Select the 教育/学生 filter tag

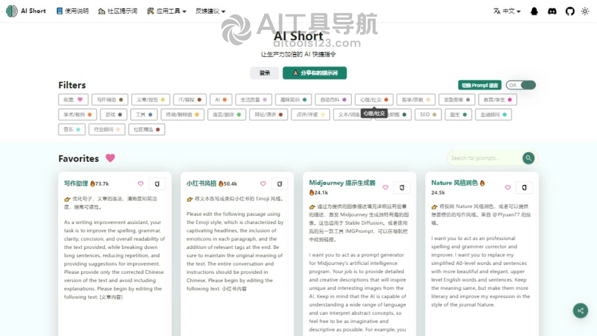[x=498, y=100]
